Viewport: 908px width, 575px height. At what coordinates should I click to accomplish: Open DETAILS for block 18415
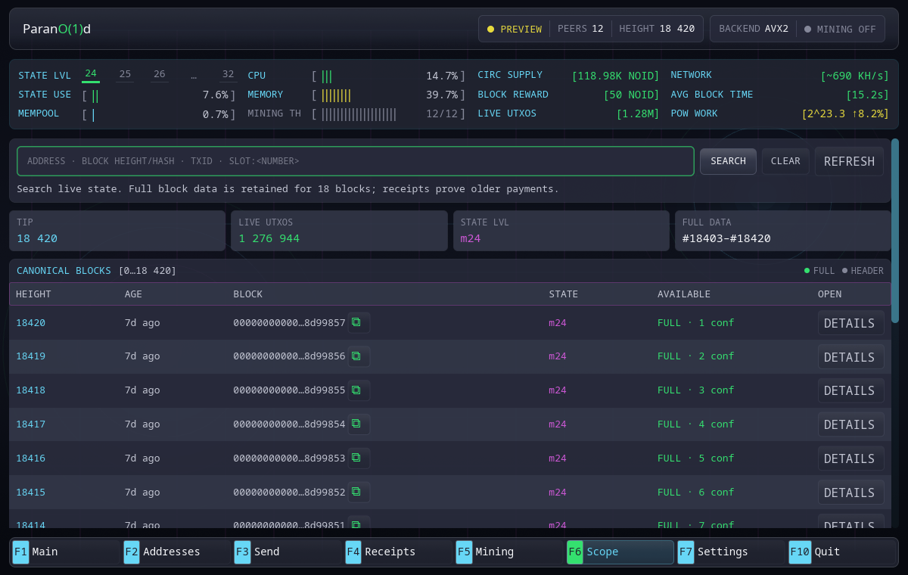[850, 493]
